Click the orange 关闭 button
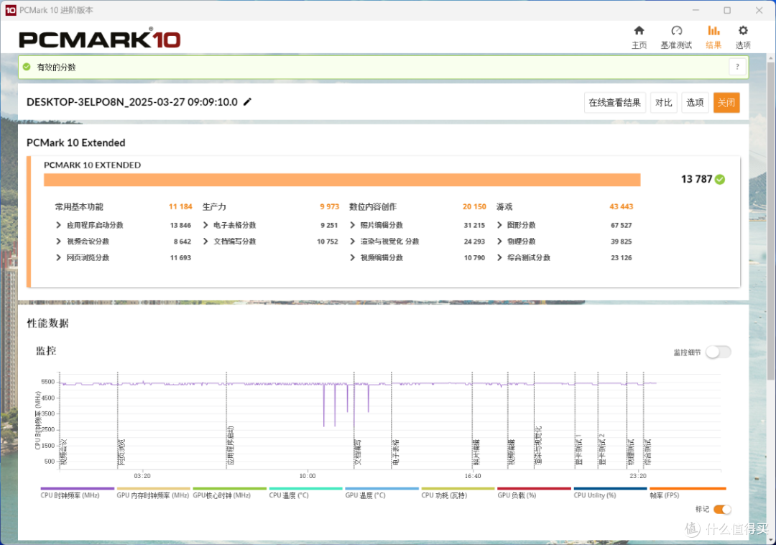 [x=726, y=103]
